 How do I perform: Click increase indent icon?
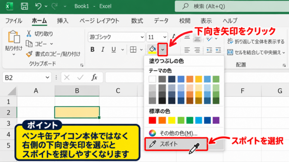tap(218, 50)
